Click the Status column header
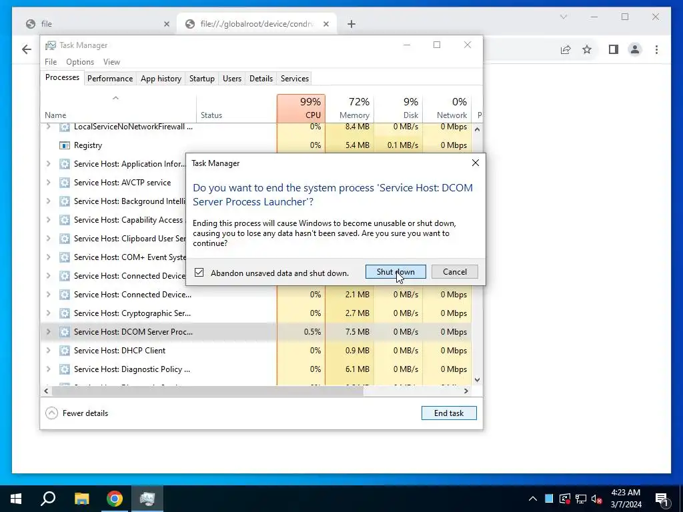This screenshot has height=512, width=683. tap(237, 108)
